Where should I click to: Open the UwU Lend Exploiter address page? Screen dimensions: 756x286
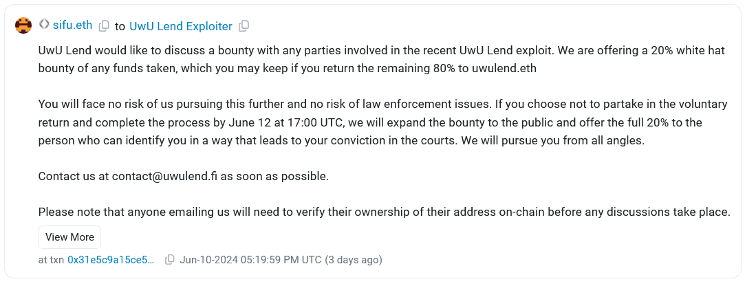coord(181,26)
